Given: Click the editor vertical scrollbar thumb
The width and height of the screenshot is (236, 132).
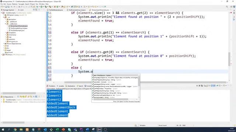Looking at the screenshot, I should (x=229, y=59).
